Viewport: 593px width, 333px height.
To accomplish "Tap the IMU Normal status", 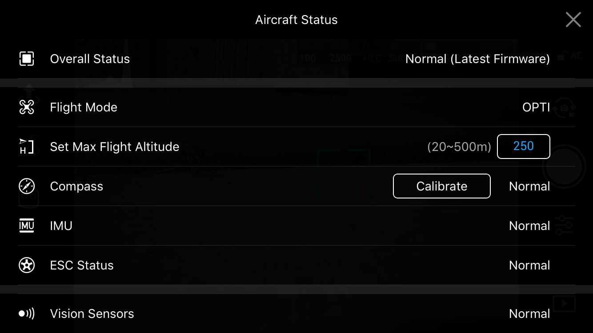I will coord(529,226).
